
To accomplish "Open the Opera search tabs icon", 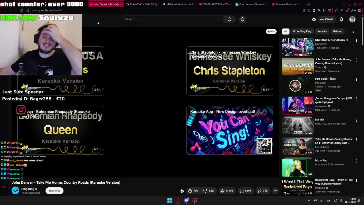I will tap(344, 4).
